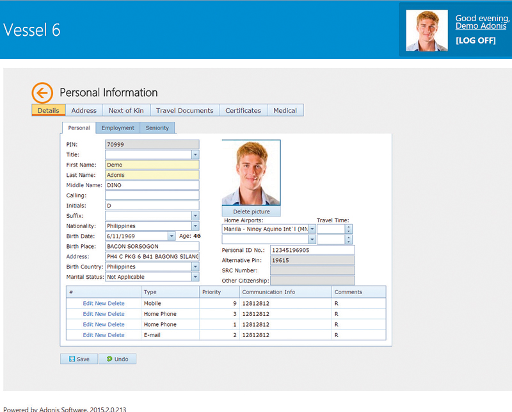Screen dimensions: 512x412
Task: Click New in priority 1 Home Phone row
Action: point(100,324)
